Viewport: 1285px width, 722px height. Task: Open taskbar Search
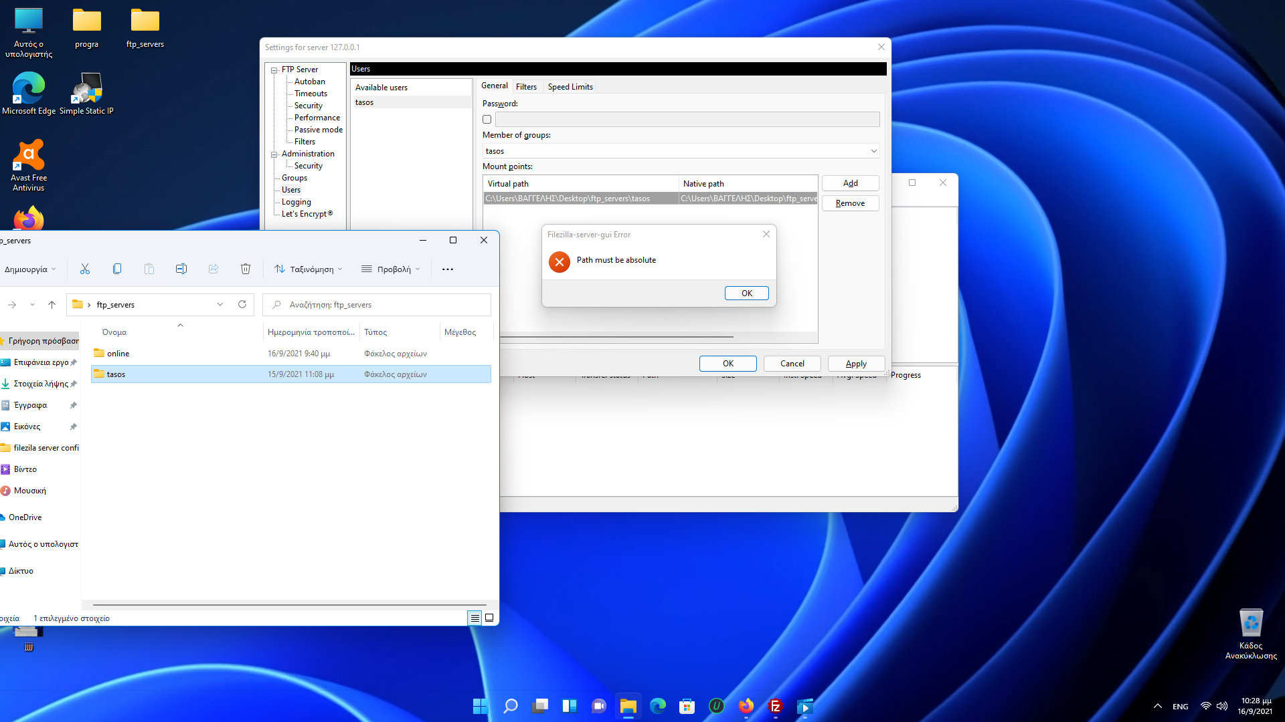click(510, 706)
